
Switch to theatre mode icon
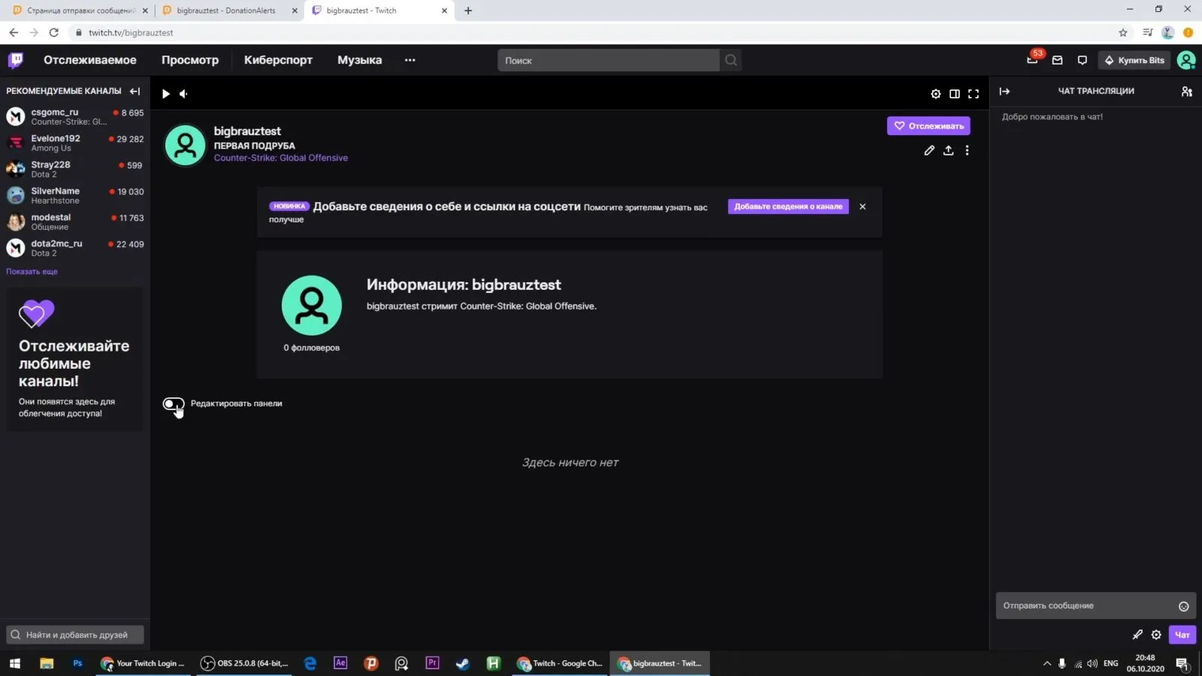coord(954,94)
